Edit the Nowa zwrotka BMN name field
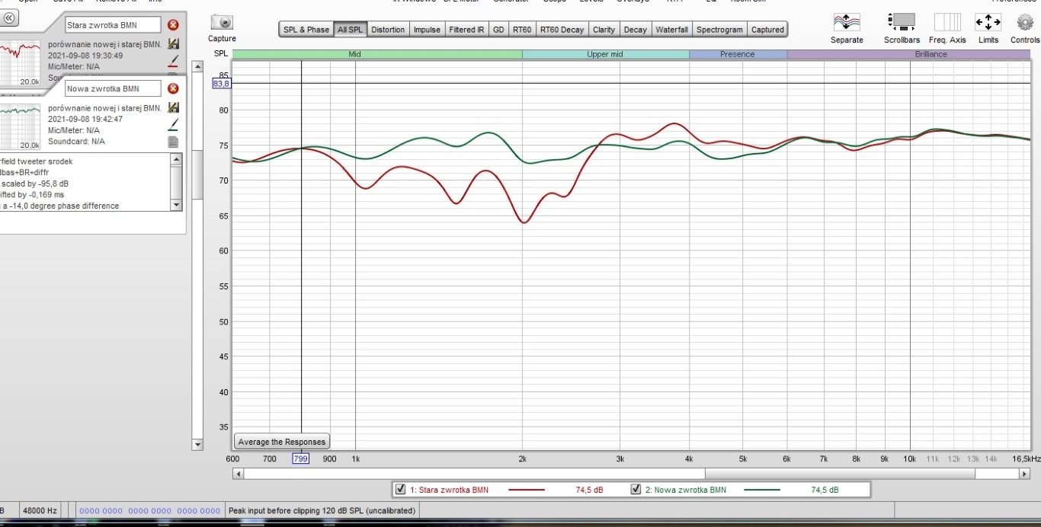1041x527 pixels. pyautogui.click(x=113, y=88)
